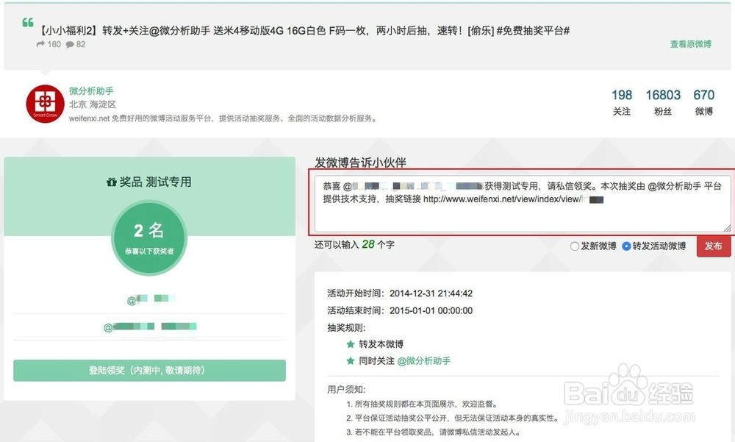View the 16803 粉丝 followers count

[x=663, y=101]
